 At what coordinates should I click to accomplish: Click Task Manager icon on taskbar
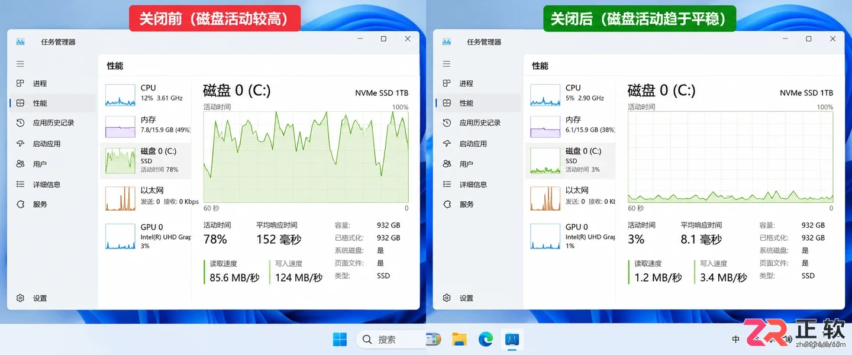(x=512, y=339)
